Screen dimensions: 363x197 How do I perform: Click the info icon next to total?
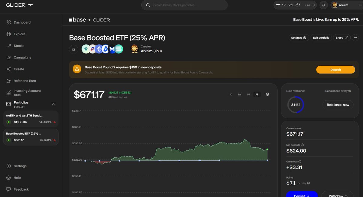313,5
